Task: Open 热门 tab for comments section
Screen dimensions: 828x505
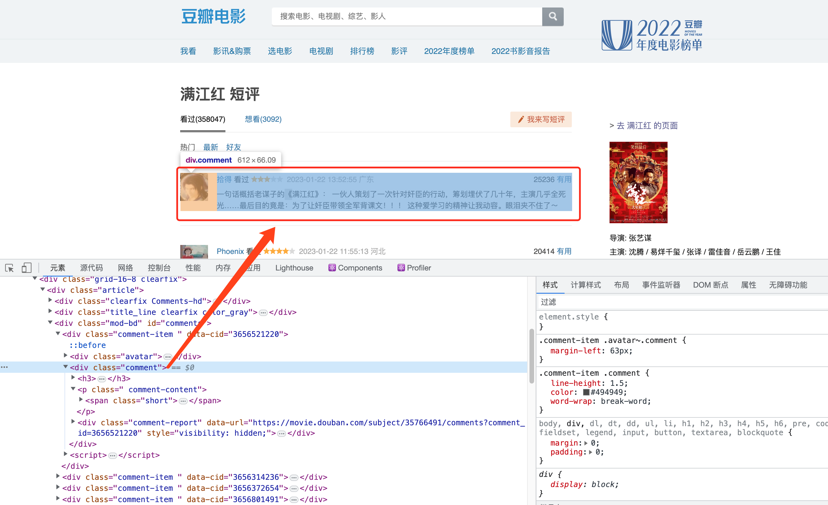Action: [187, 147]
